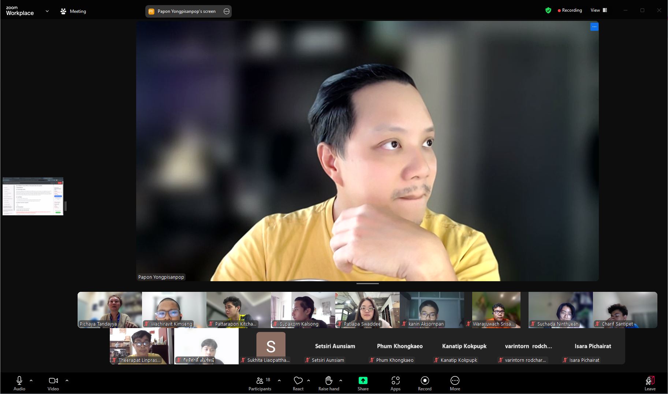Start recording with the Record button
The height and width of the screenshot is (394, 668).
[425, 383]
